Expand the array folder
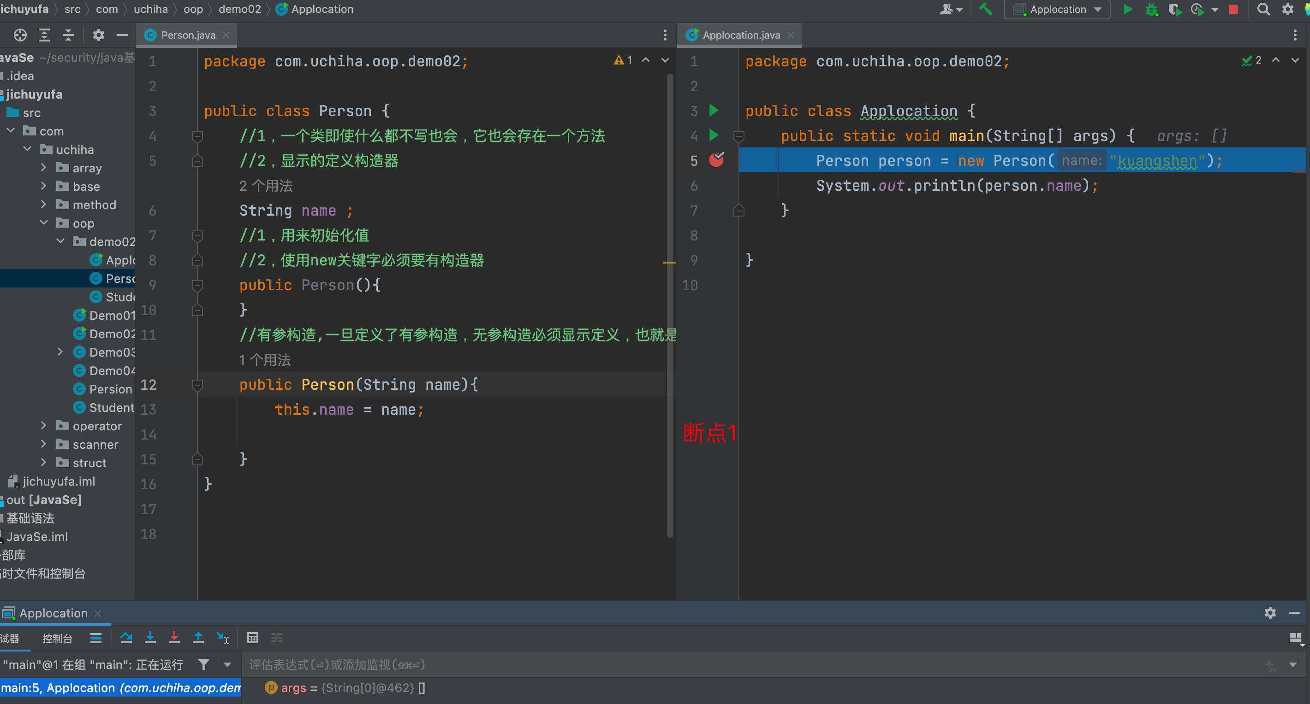Image resolution: width=1310 pixels, height=704 pixels. tap(44, 168)
